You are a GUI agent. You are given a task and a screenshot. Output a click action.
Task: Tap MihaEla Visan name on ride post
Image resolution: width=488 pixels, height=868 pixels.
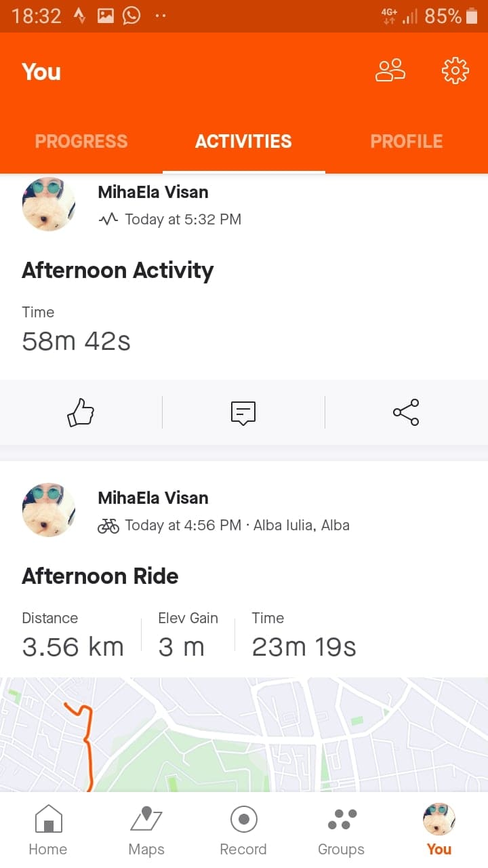153,498
